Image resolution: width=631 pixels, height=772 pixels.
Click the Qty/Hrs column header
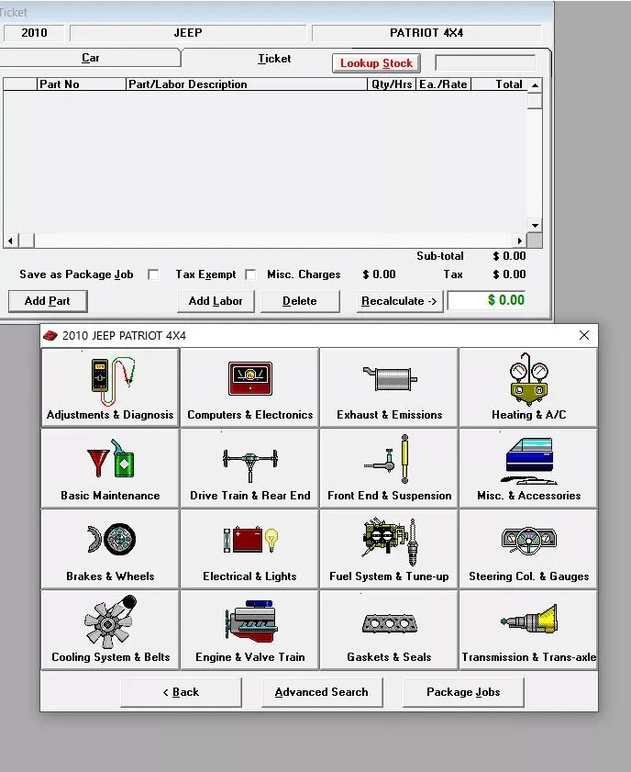point(392,84)
